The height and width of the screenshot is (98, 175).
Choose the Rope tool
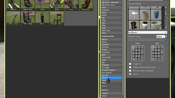tap(111, 23)
